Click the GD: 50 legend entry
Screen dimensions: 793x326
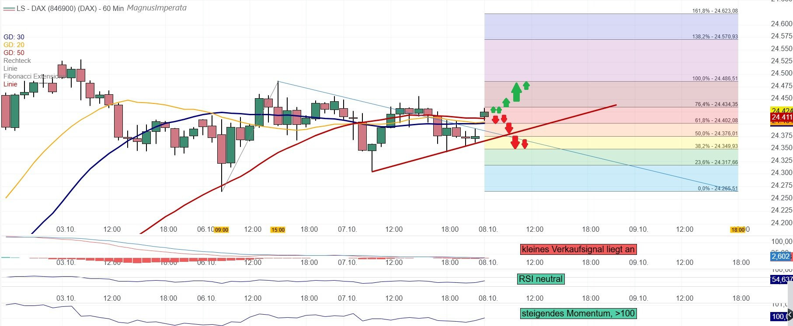(14, 53)
